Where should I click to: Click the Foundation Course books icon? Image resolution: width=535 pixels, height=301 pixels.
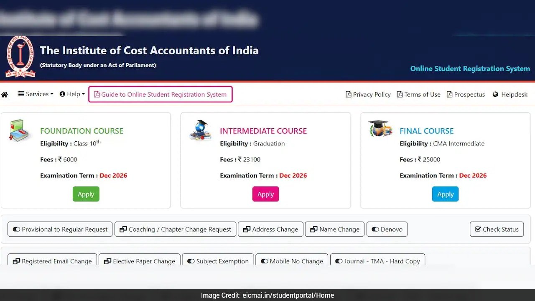click(x=19, y=130)
